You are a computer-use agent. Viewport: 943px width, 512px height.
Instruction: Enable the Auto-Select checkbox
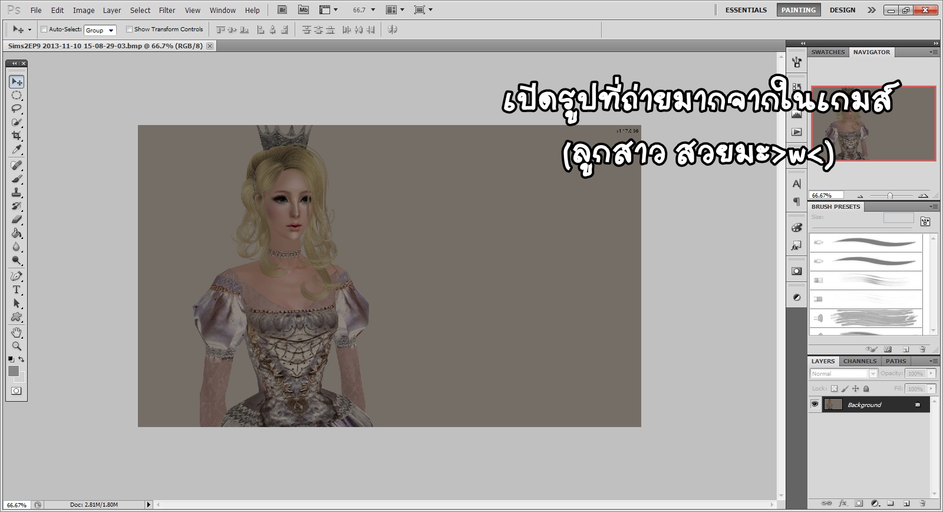44,29
